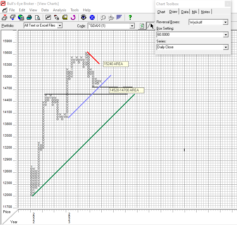Click the Portfolio field All Text or Excel Files

43,25
